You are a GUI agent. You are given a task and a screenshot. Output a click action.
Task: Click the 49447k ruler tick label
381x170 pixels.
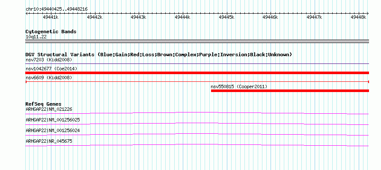click(x=314, y=17)
